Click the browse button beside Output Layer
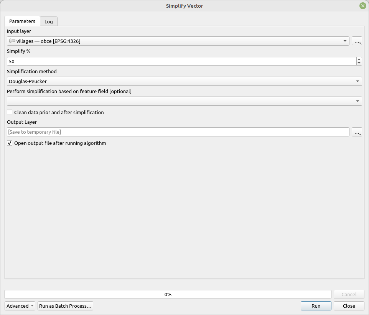This screenshot has width=369, height=315. 357,132
